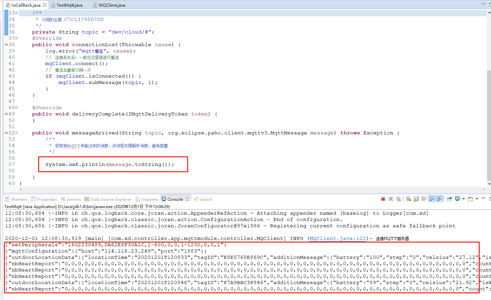Remove the current launch with the gray X
Screen dimensions: 491x300
[x=390, y=198]
